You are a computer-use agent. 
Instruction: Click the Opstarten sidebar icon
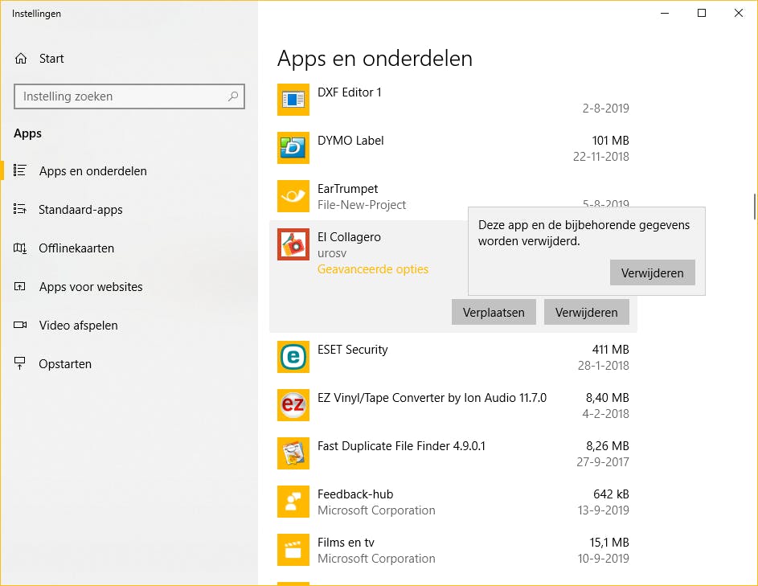click(x=20, y=363)
